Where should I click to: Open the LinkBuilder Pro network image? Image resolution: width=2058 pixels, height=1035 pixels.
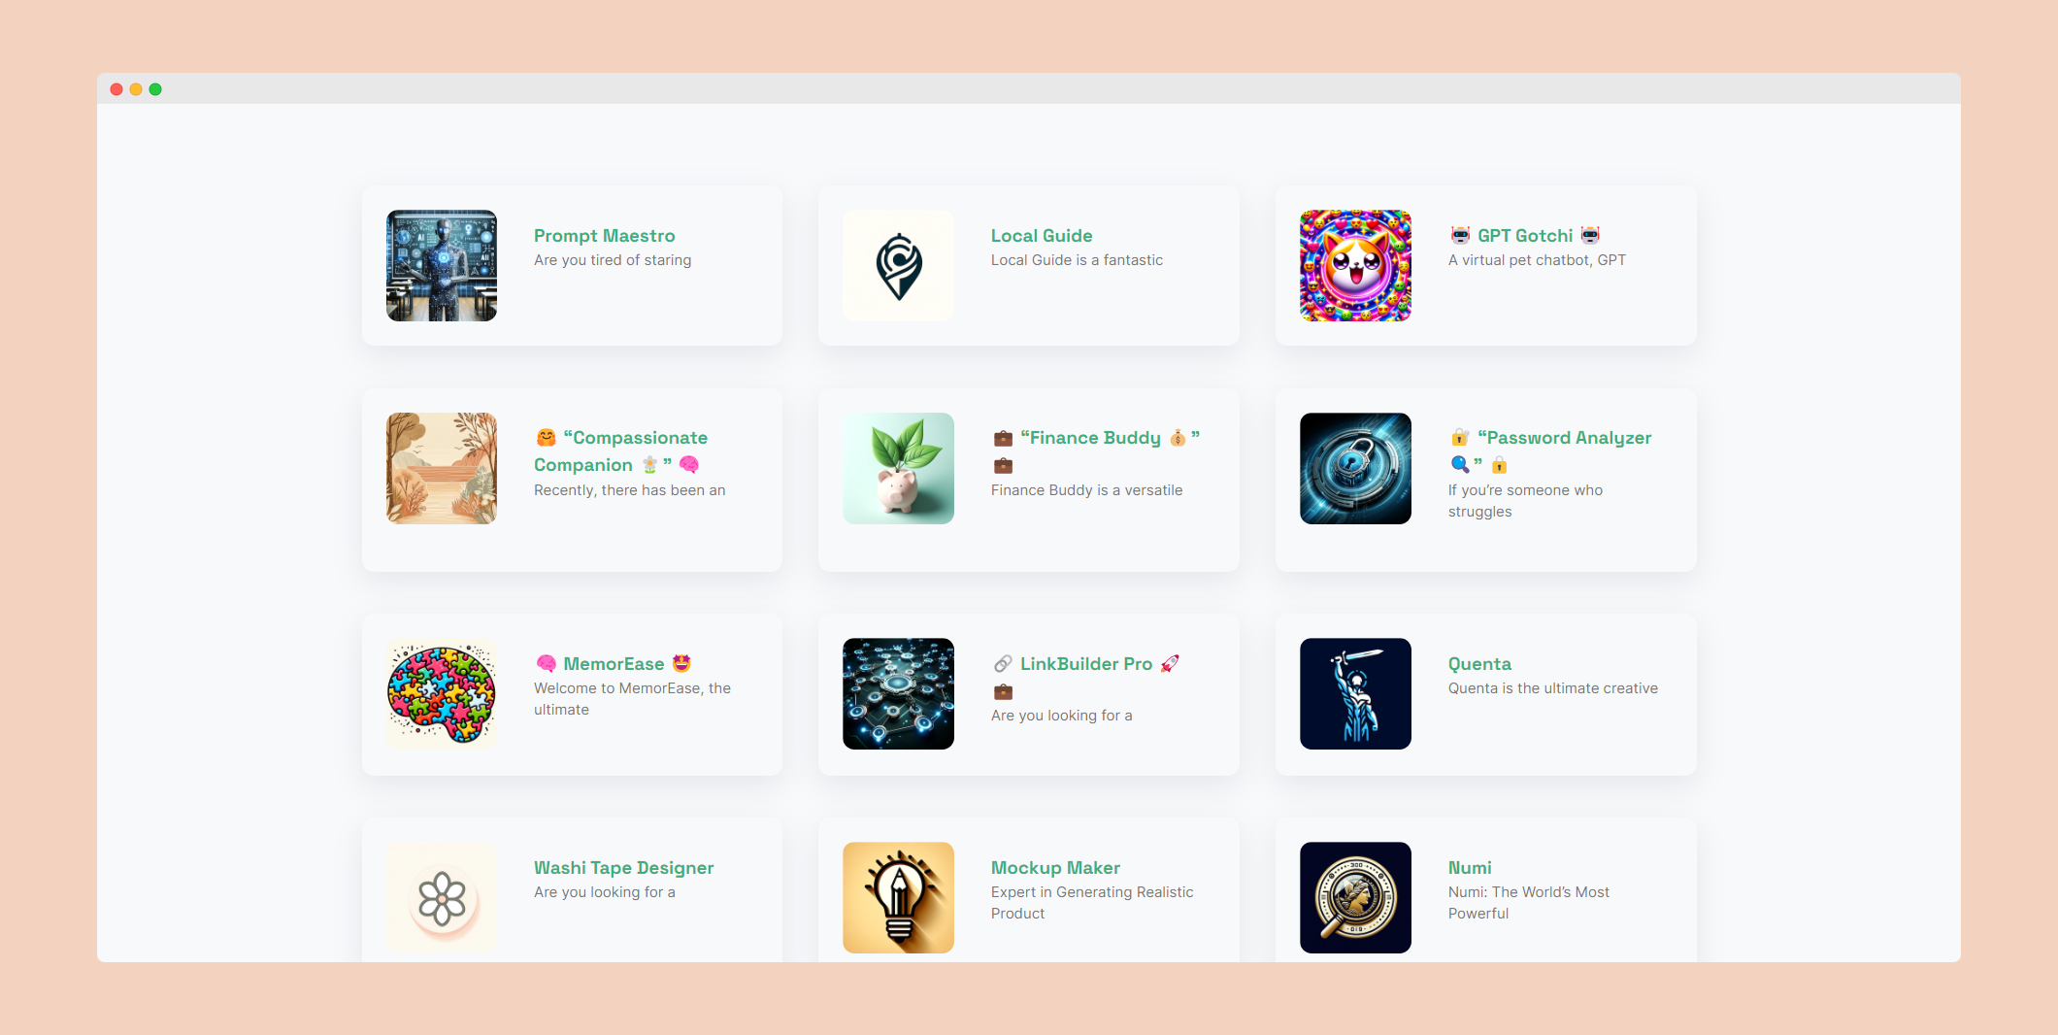(x=898, y=693)
